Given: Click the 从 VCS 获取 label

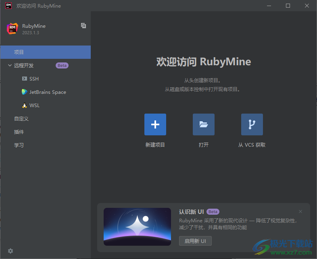Looking at the screenshot, I should (252, 145).
